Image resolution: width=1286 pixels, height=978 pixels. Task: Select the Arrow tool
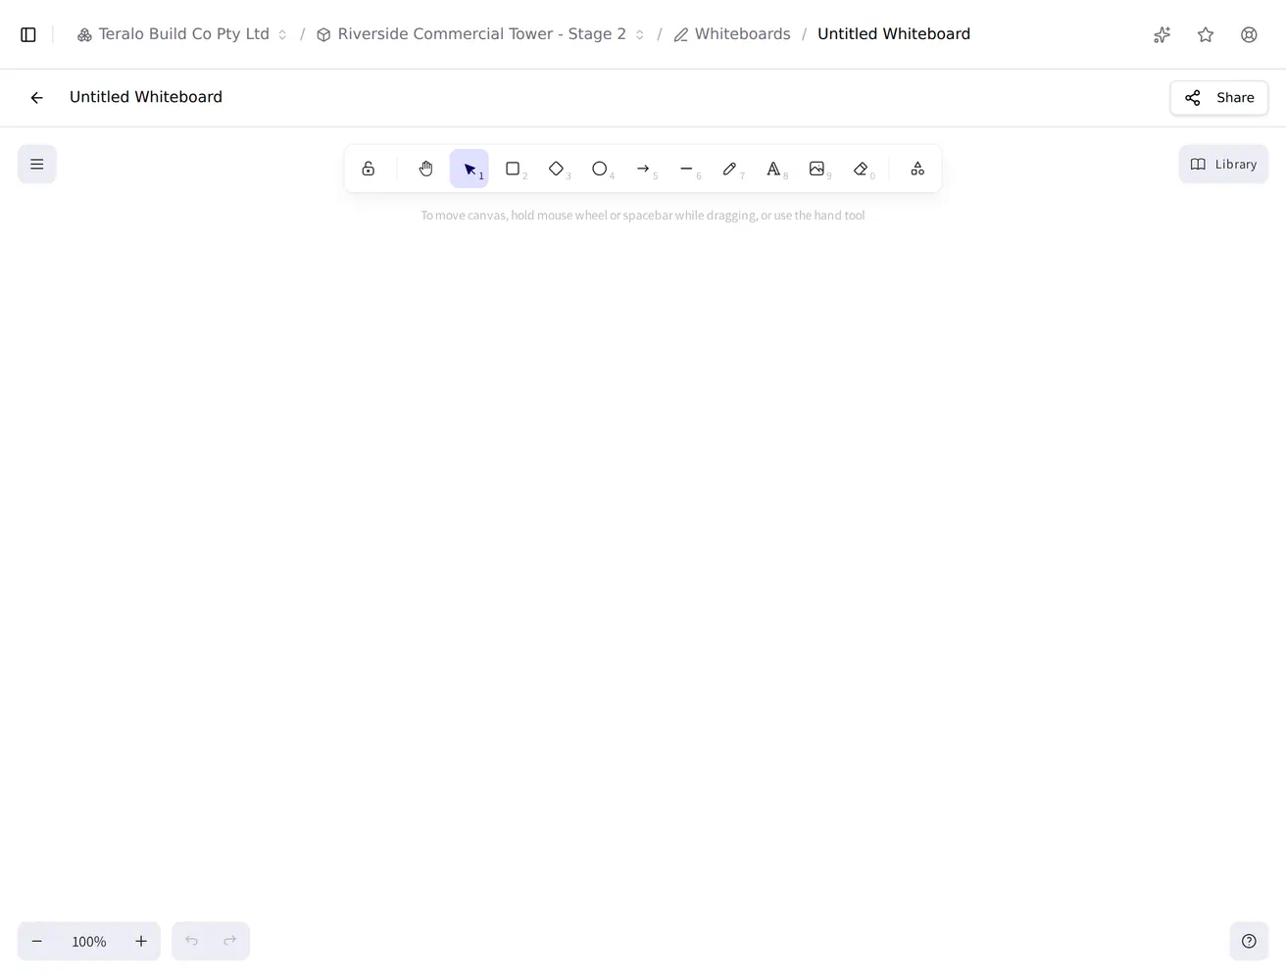click(x=643, y=169)
